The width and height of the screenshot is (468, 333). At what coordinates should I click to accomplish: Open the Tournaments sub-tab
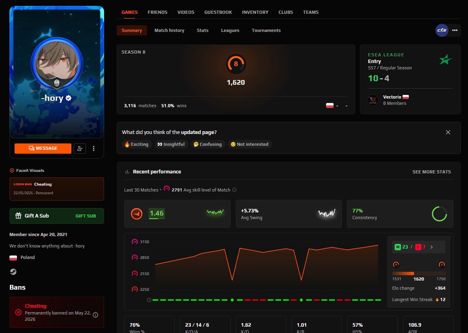coord(266,30)
